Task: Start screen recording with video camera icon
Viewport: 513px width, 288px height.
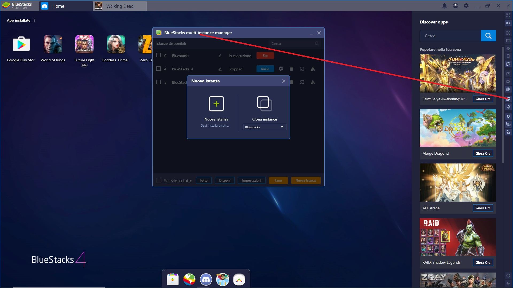Action: [508, 82]
